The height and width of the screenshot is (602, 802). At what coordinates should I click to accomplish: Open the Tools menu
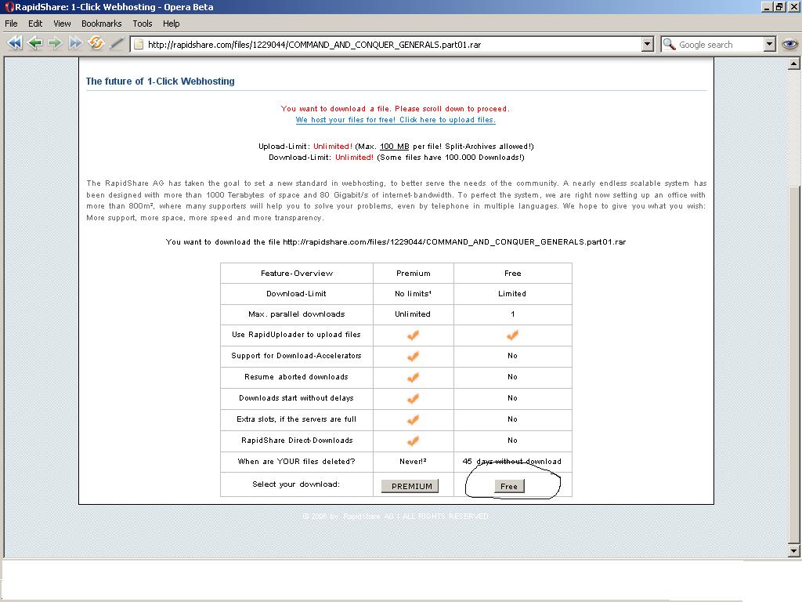click(143, 24)
